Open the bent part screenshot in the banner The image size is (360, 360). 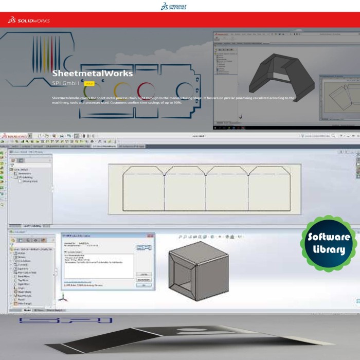coord(286,81)
